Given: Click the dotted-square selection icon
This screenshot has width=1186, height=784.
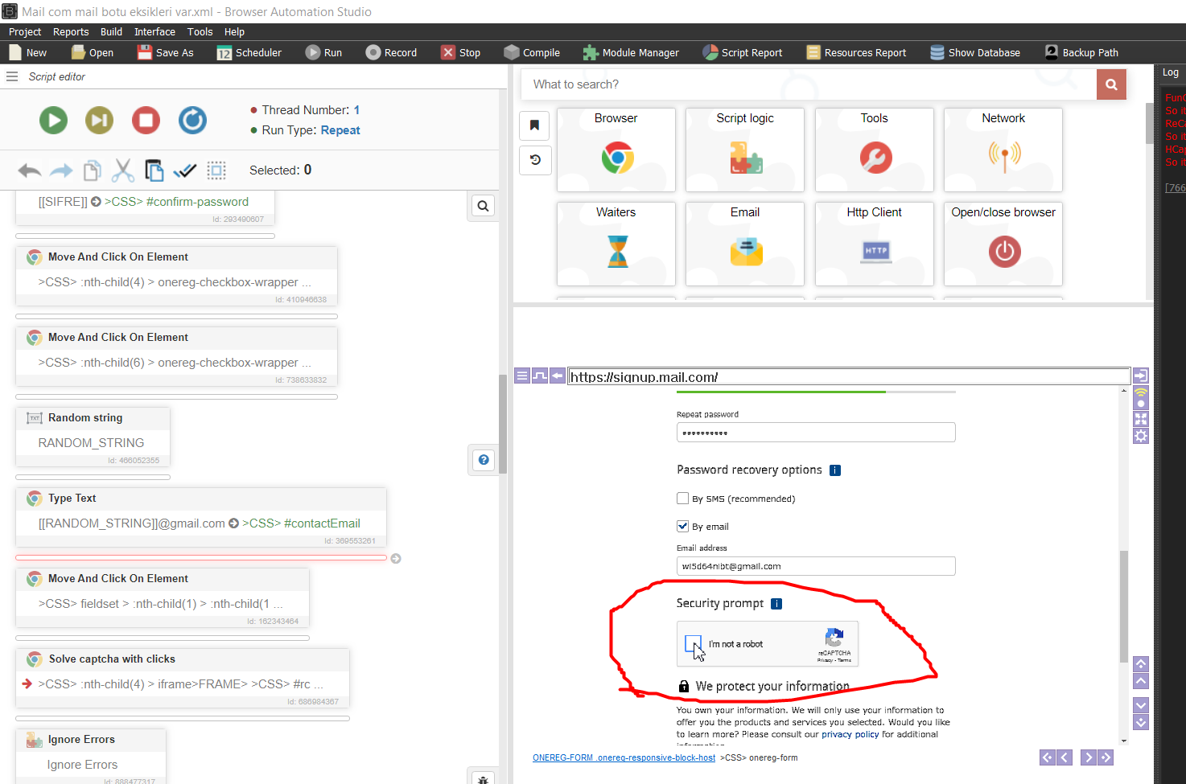Looking at the screenshot, I should point(216,170).
